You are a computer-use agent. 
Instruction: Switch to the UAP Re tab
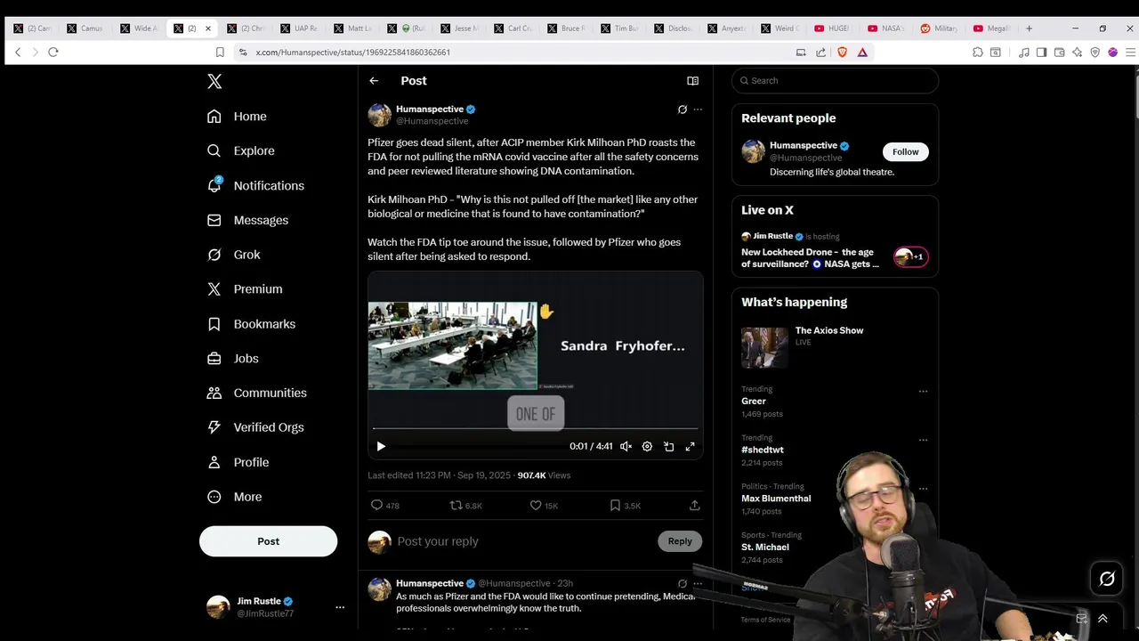tap(300, 28)
